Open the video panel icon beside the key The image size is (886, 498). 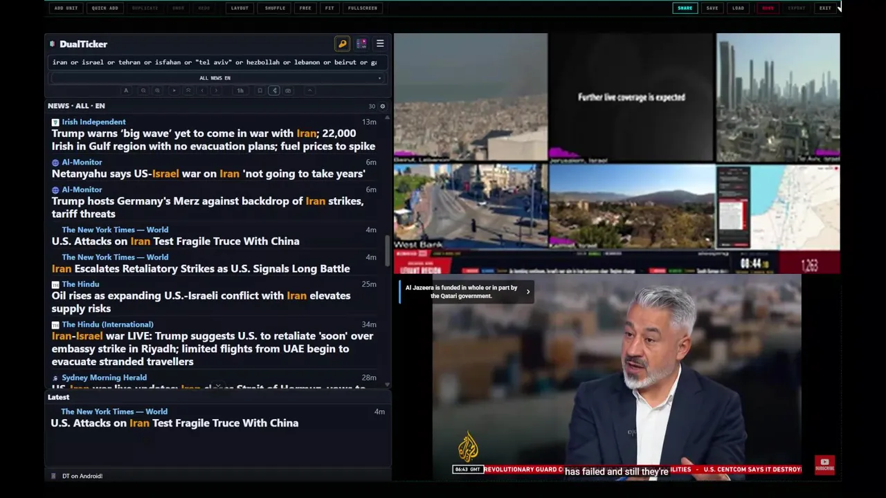[361, 44]
